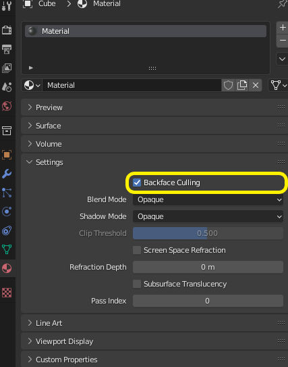This screenshot has height=367, width=288.
Task: Add a new material slot
Action: 283,28
